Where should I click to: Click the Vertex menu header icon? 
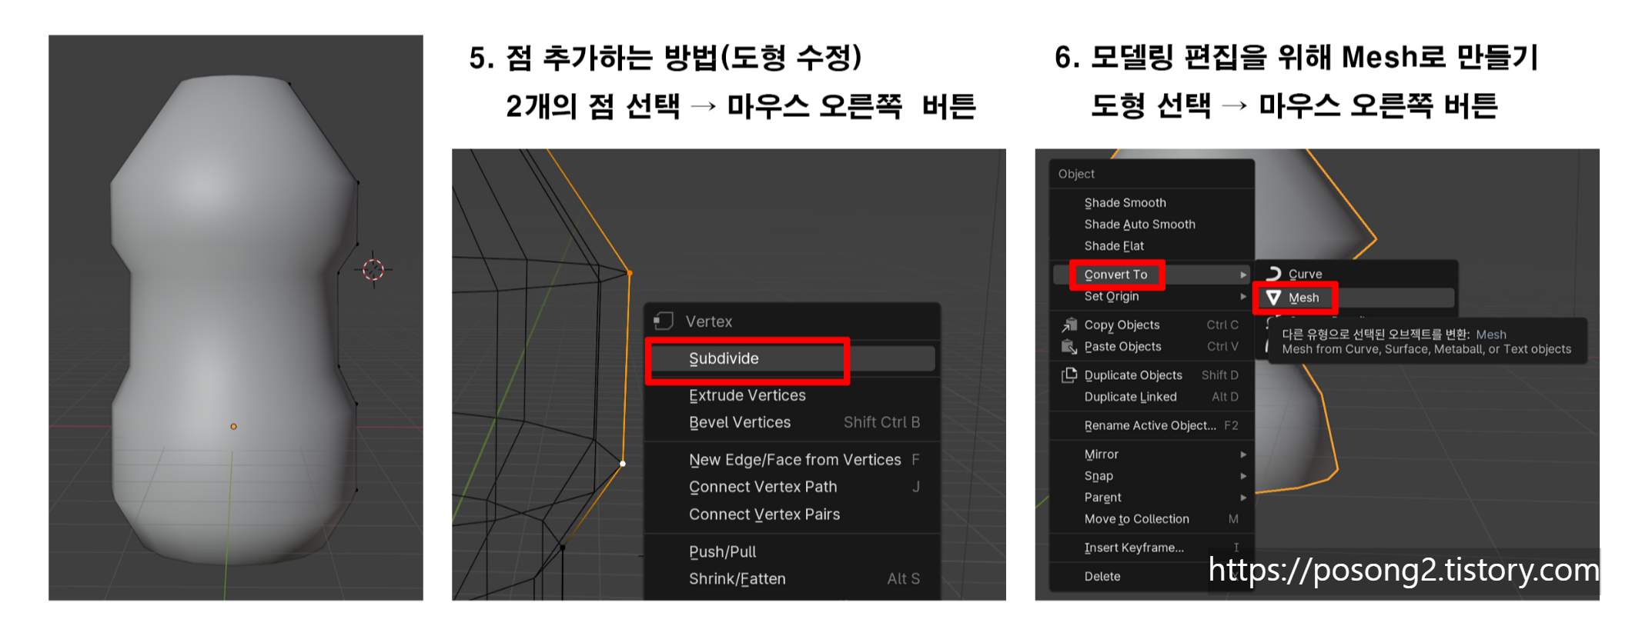[664, 321]
